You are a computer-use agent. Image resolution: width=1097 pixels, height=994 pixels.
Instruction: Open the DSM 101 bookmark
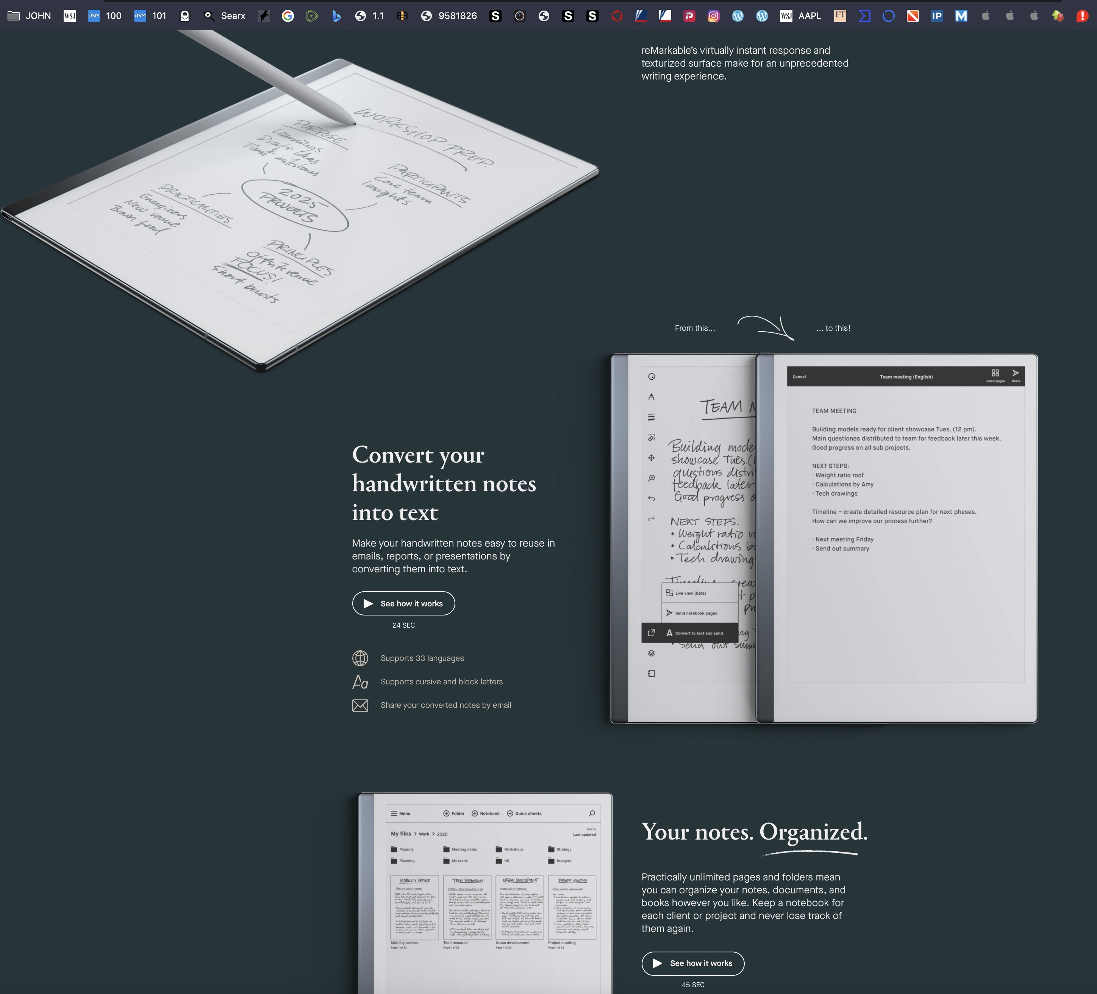point(150,16)
